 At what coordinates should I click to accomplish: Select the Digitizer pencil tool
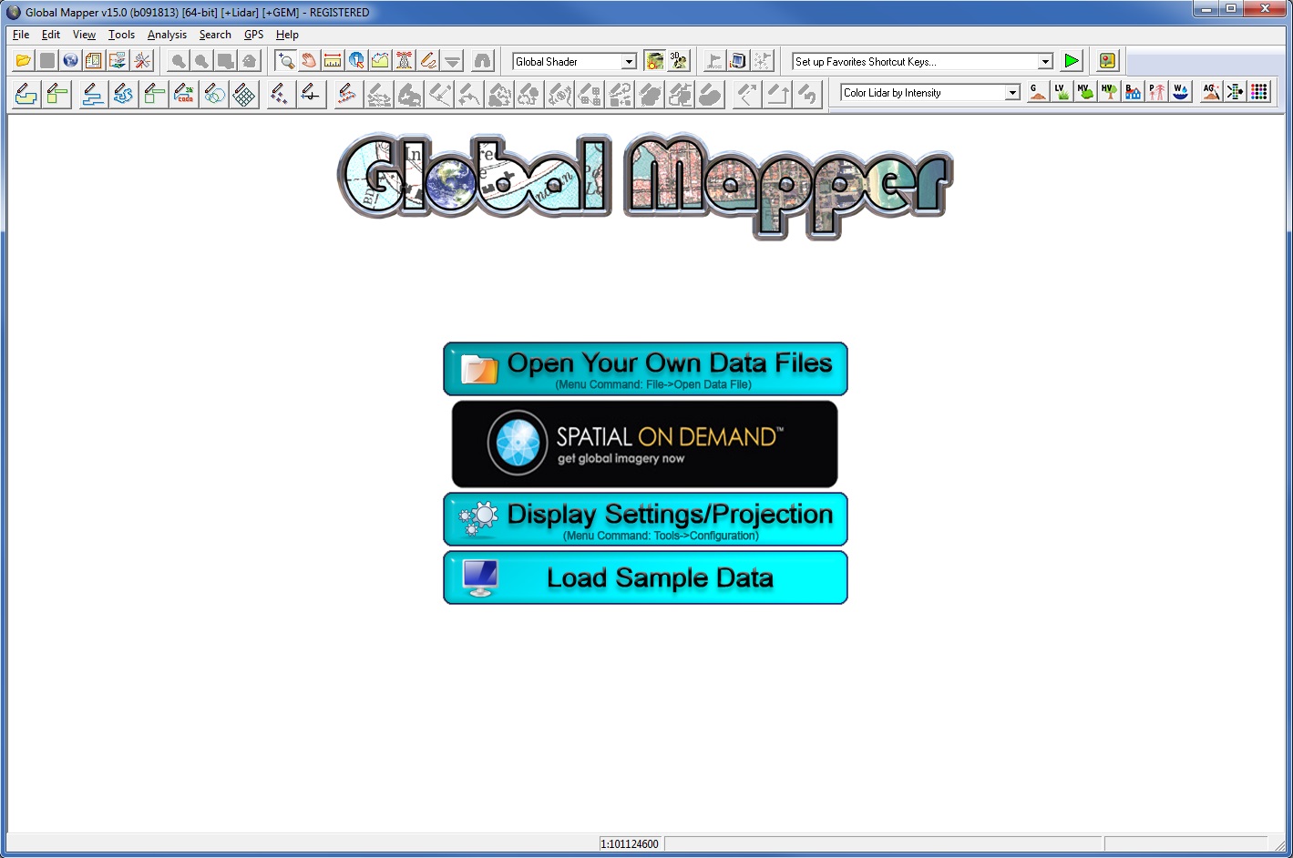tap(428, 61)
